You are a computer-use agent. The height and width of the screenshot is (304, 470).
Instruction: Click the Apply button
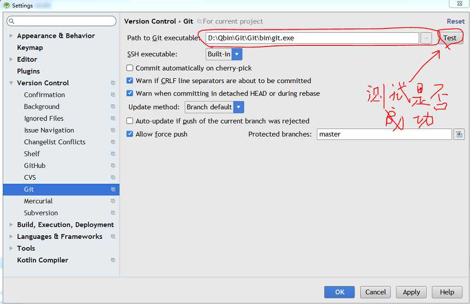tap(411, 292)
